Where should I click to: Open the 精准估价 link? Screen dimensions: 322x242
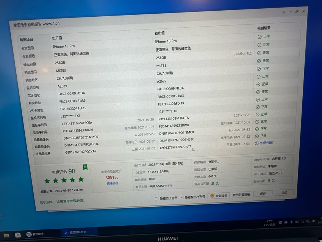click(x=113, y=184)
